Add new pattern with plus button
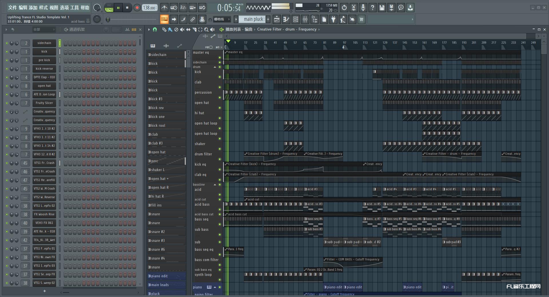549x297 pixels. [268, 19]
